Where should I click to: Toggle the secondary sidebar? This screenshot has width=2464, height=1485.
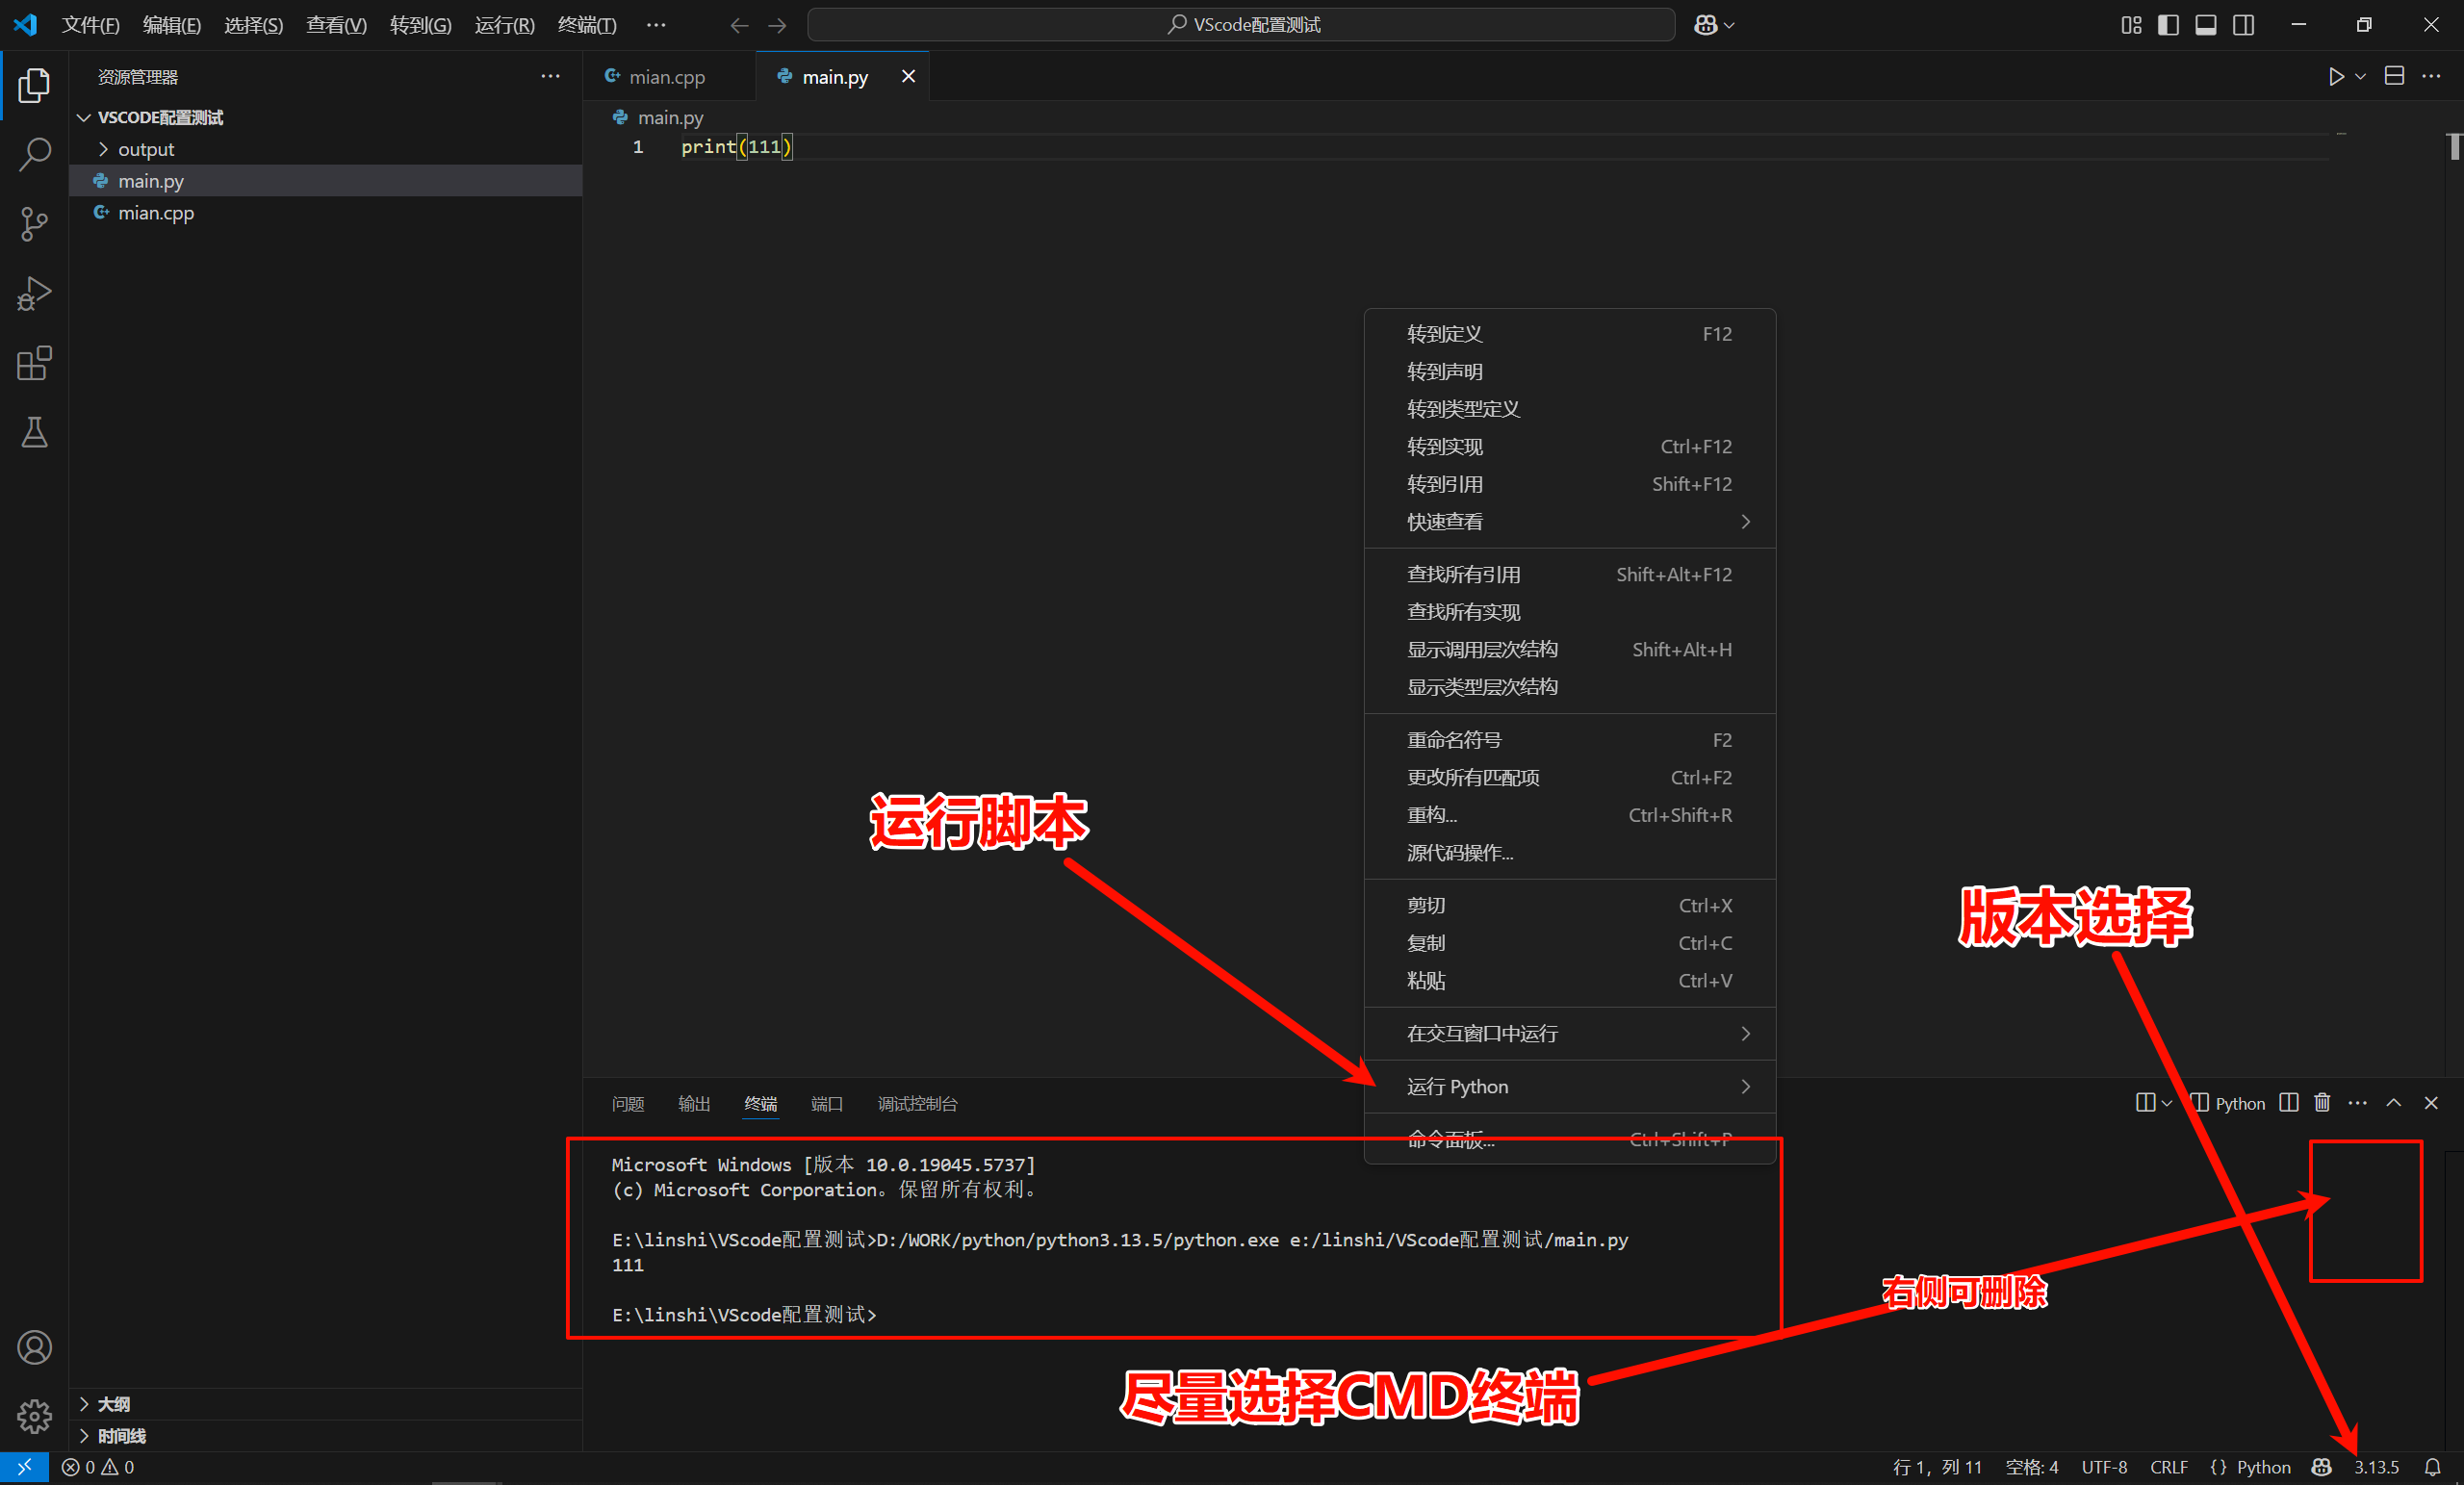pyautogui.click(x=2243, y=24)
